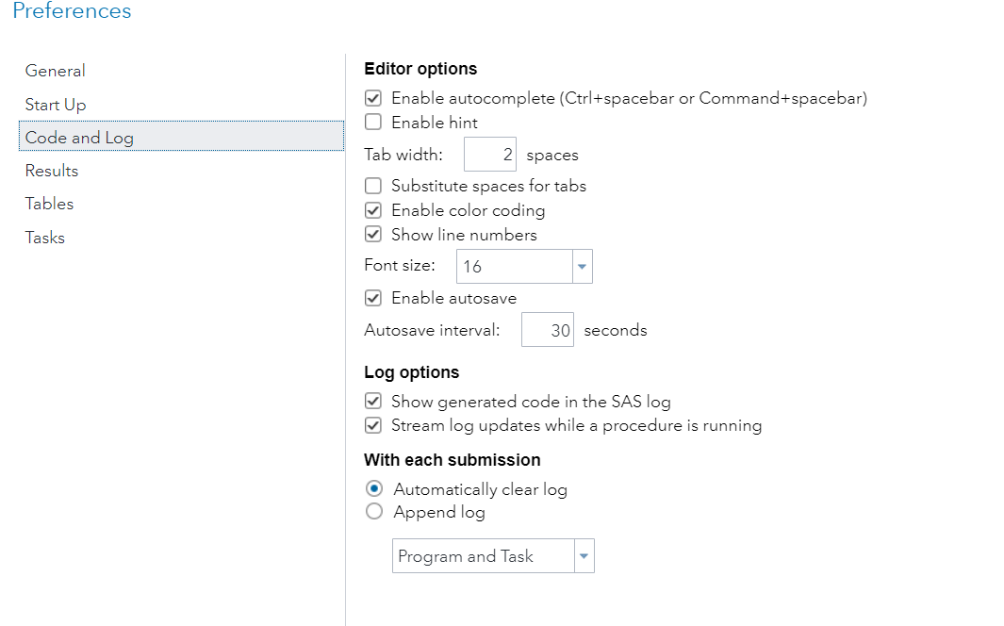This screenshot has height=626, width=1004.
Task: Click the Tab width input field
Action: point(490,155)
